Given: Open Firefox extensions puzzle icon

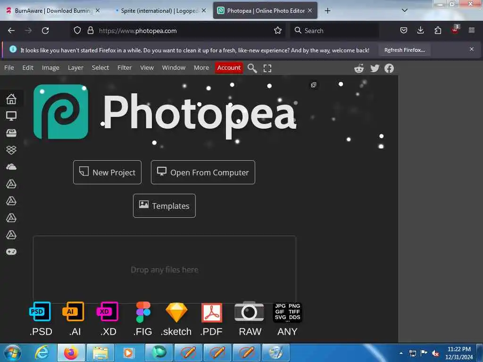Looking at the screenshot, I should coord(438,30).
